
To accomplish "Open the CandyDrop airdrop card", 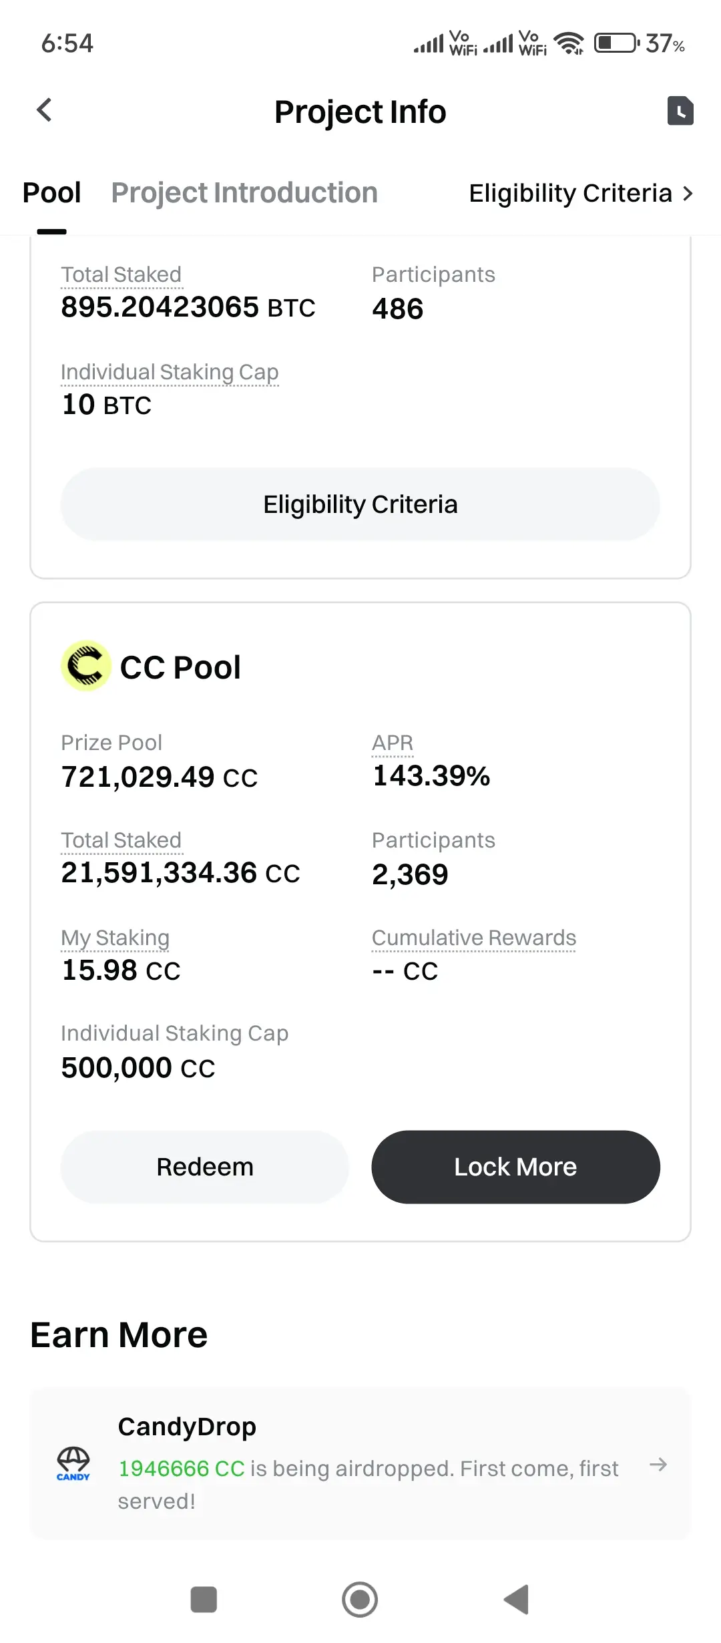I will [x=360, y=1463].
